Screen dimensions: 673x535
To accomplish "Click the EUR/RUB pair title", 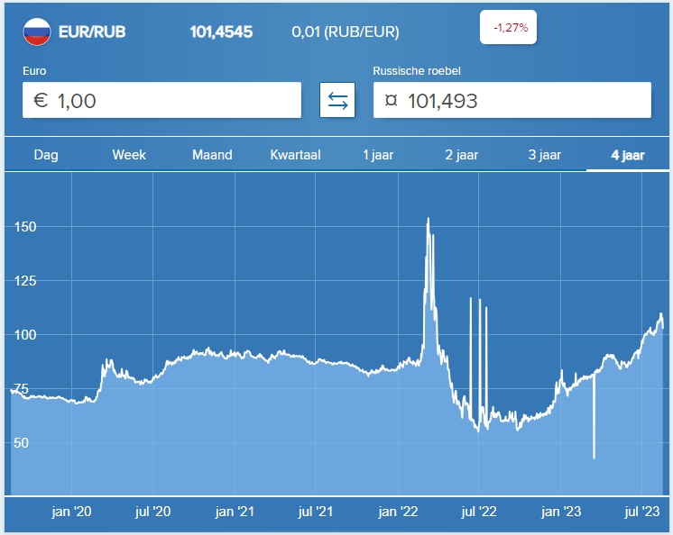I will tap(91, 32).
